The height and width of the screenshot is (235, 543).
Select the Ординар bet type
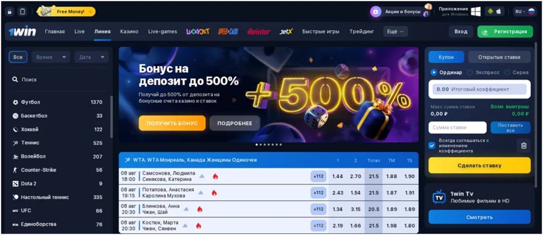coord(447,72)
